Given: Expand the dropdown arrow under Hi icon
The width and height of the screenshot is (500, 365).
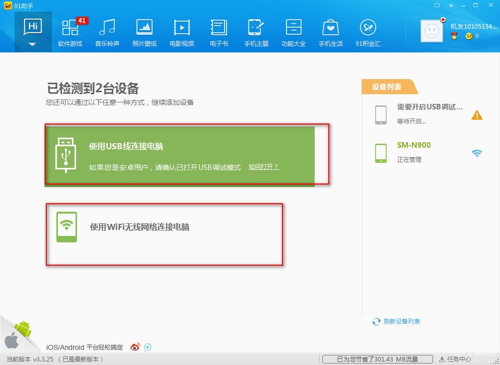Looking at the screenshot, I should pyautogui.click(x=33, y=45).
